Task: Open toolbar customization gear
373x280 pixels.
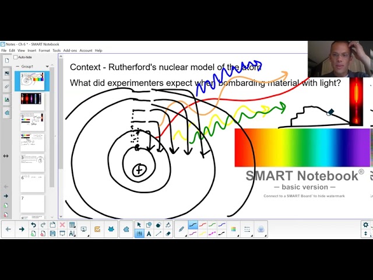Action: pyautogui.click(x=365, y=225)
